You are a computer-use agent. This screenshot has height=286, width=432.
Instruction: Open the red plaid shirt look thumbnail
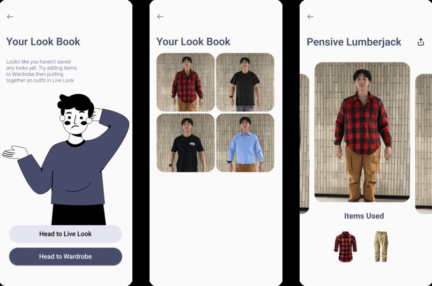tap(185, 82)
